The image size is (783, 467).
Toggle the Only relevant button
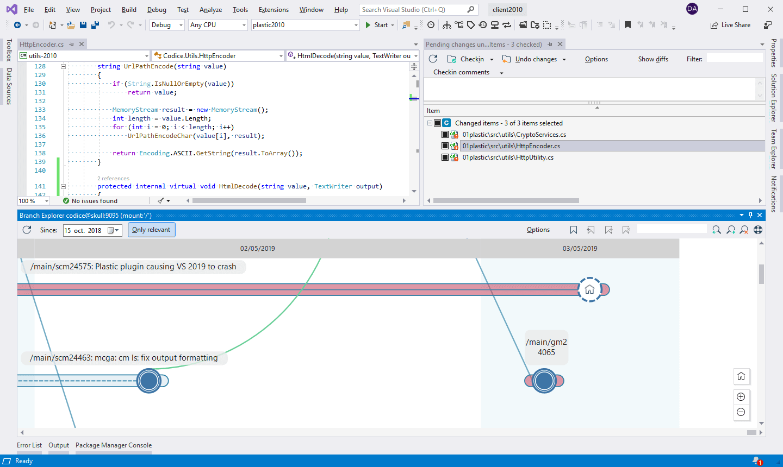point(151,230)
